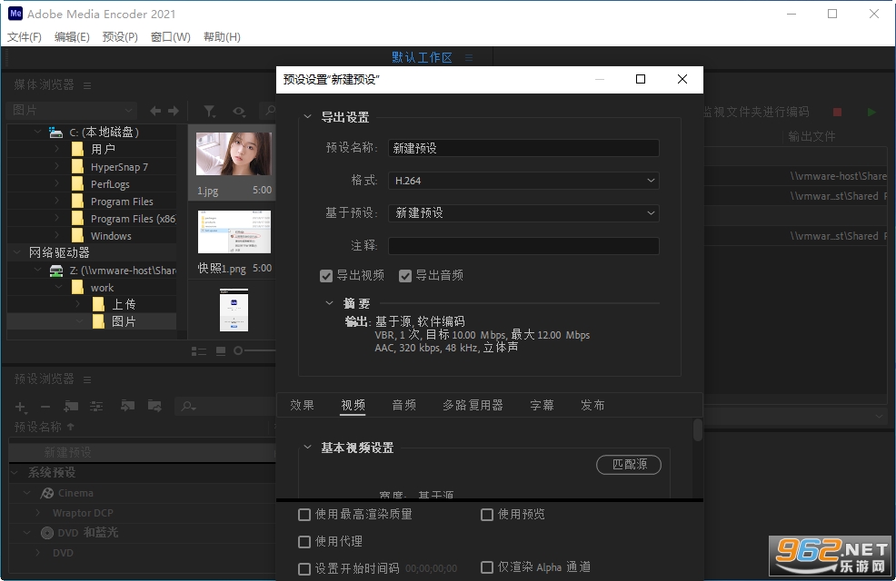Click the export presets icon

tap(154, 406)
